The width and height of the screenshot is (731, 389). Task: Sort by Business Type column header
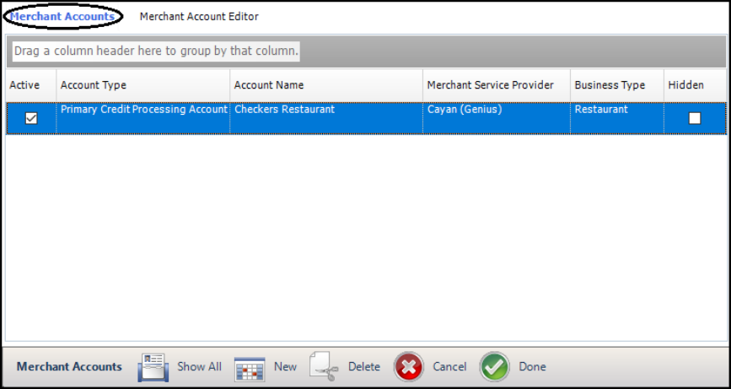617,85
